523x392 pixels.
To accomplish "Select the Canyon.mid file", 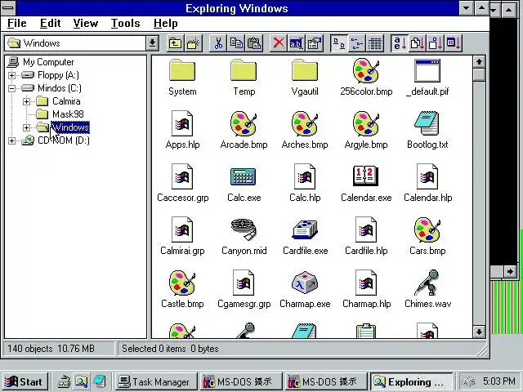I will (x=244, y=237).
